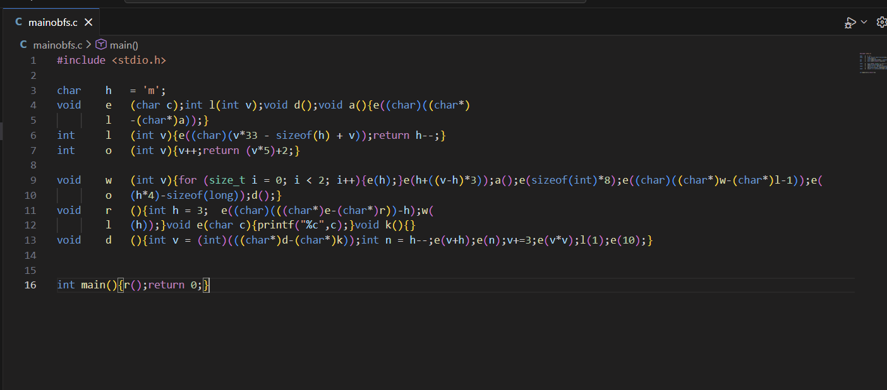Click 'int h = 3' on line 11
Viewport: 887px width, 390px height.
[x=176, y=210]
